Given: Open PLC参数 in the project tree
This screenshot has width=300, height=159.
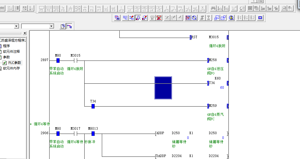Looking at the screenshot, I should coord(14,63).
